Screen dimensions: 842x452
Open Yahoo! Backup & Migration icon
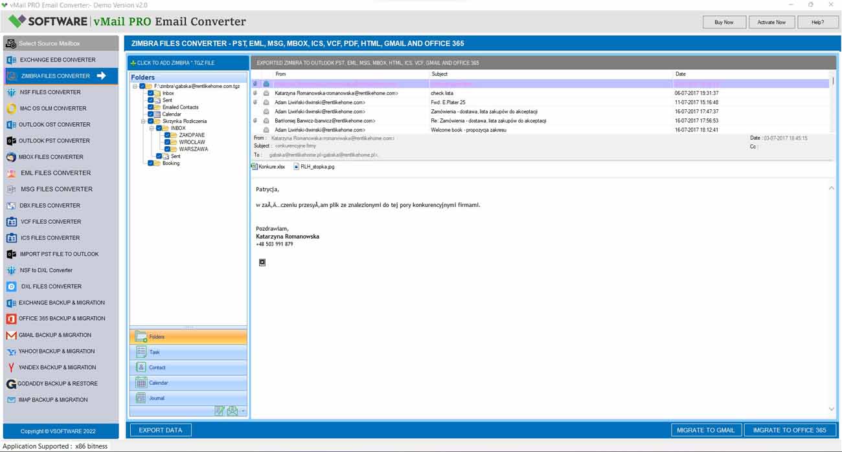point(11,351)
